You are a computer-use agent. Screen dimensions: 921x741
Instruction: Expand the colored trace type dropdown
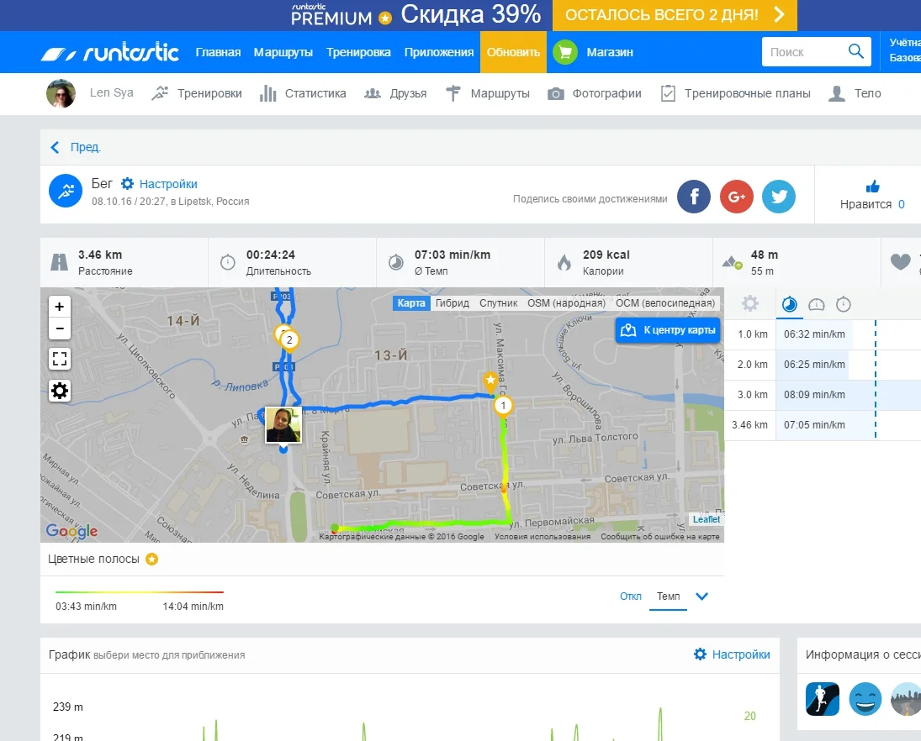point(702,596)
